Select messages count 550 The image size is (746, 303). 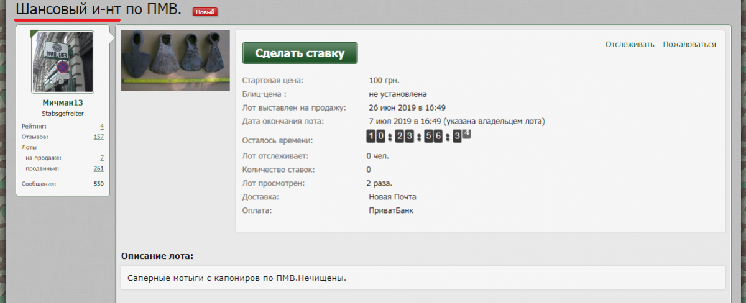(x=98, y=184)
